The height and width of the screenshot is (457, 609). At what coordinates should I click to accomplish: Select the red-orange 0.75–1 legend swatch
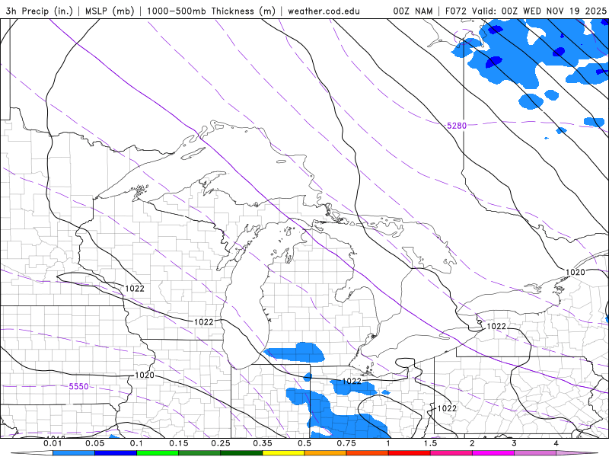point(368,453)
